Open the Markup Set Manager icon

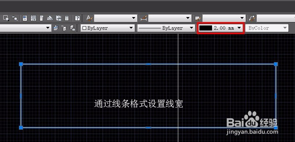click(x=59, y=18)
